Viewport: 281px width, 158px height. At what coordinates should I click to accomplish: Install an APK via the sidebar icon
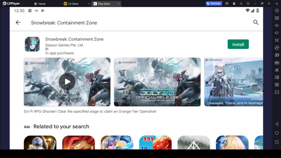277,63
